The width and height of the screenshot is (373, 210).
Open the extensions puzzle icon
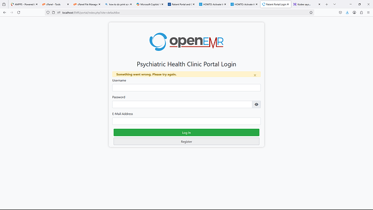[x=361, y=12]
